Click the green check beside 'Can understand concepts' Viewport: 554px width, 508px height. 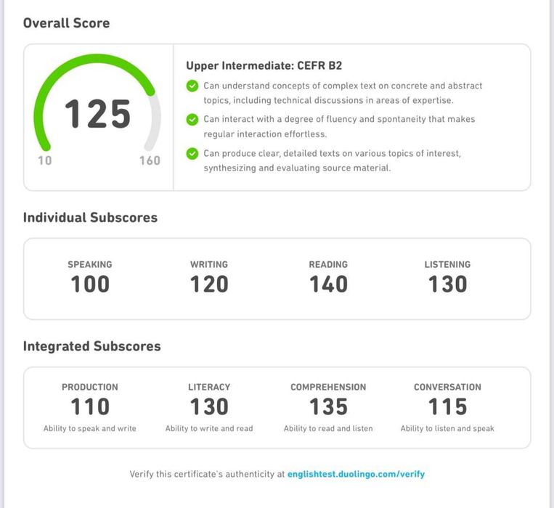pos(192,86)
